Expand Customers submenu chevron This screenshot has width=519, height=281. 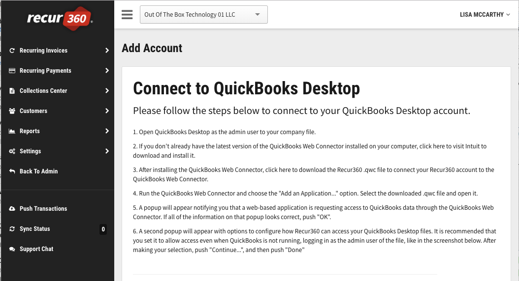(107, 111)
